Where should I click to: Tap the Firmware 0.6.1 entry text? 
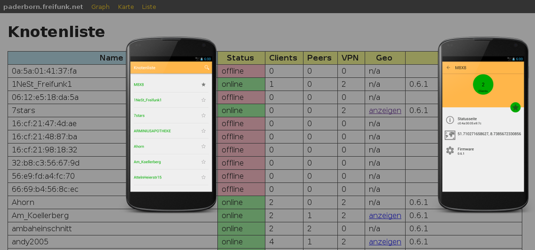click(466, 151)
